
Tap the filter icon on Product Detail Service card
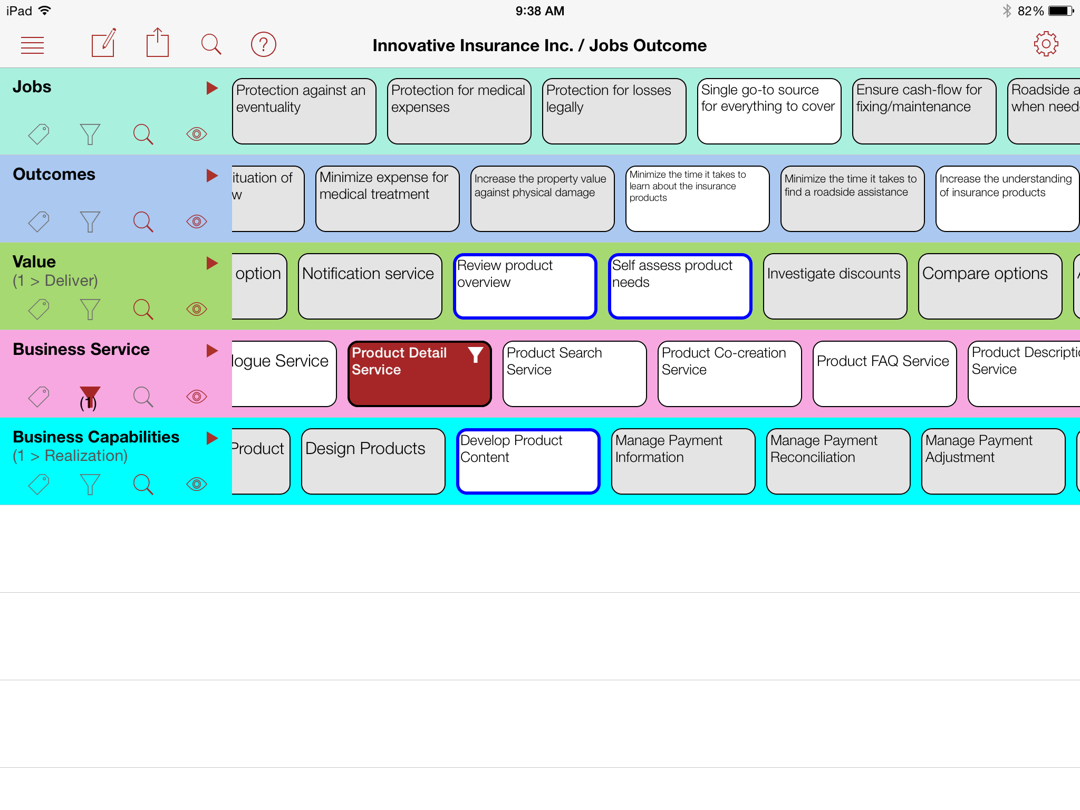[x=476, y=355]
